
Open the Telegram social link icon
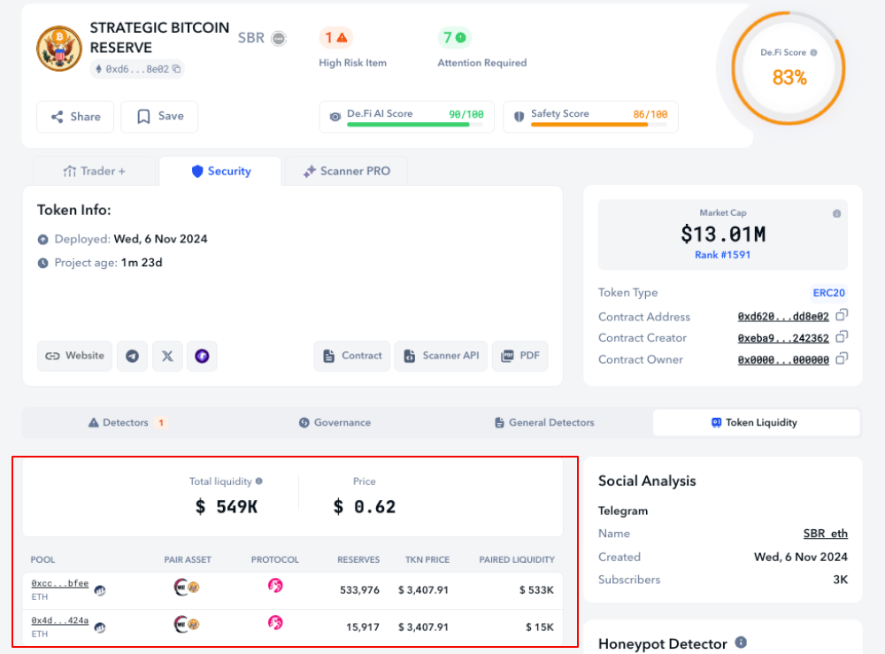pyautogui.click(x=133, y=356)
